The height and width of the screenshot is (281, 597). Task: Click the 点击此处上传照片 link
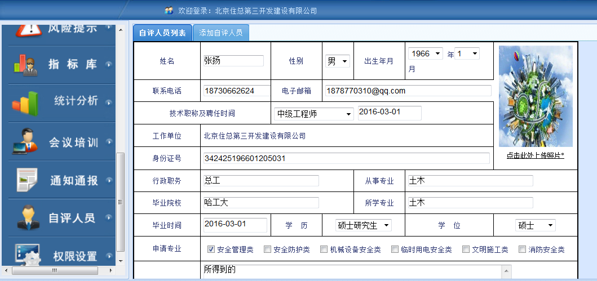[535, 155]
